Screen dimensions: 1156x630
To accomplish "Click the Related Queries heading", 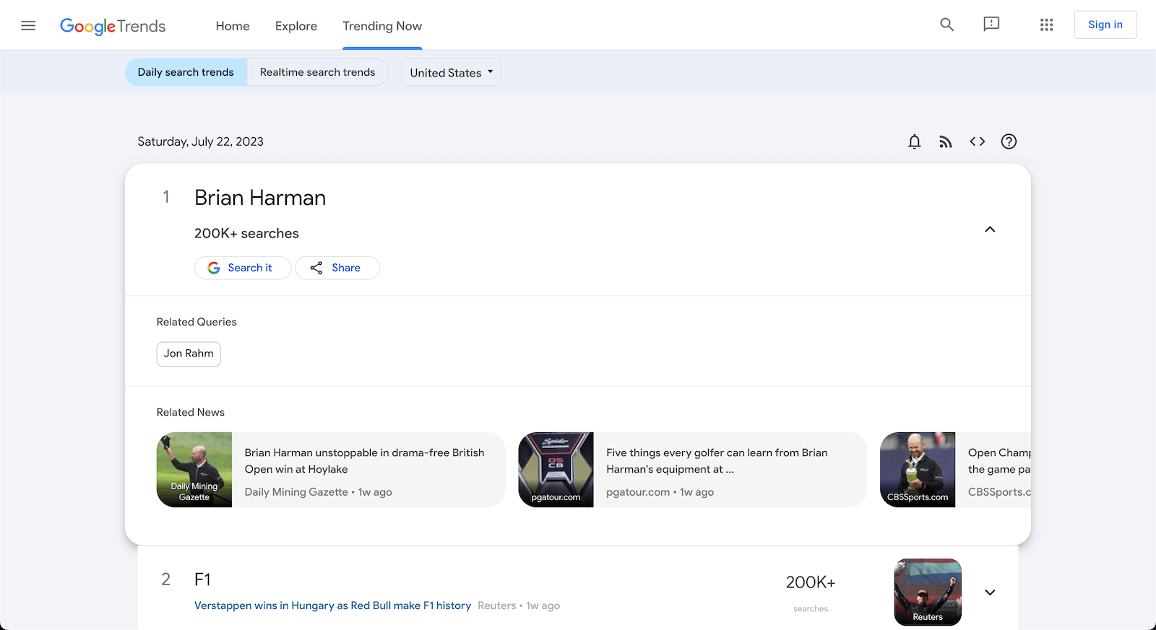I will point(197,322).
